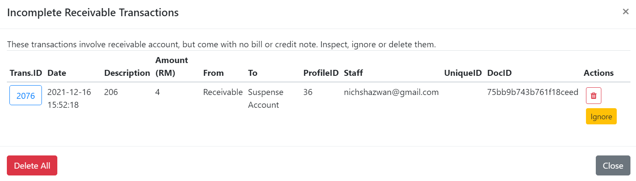Open transaction ID 2076
The height and width of the screenshot is (181, 636).
pyautogui.click(x=26, y=95)
